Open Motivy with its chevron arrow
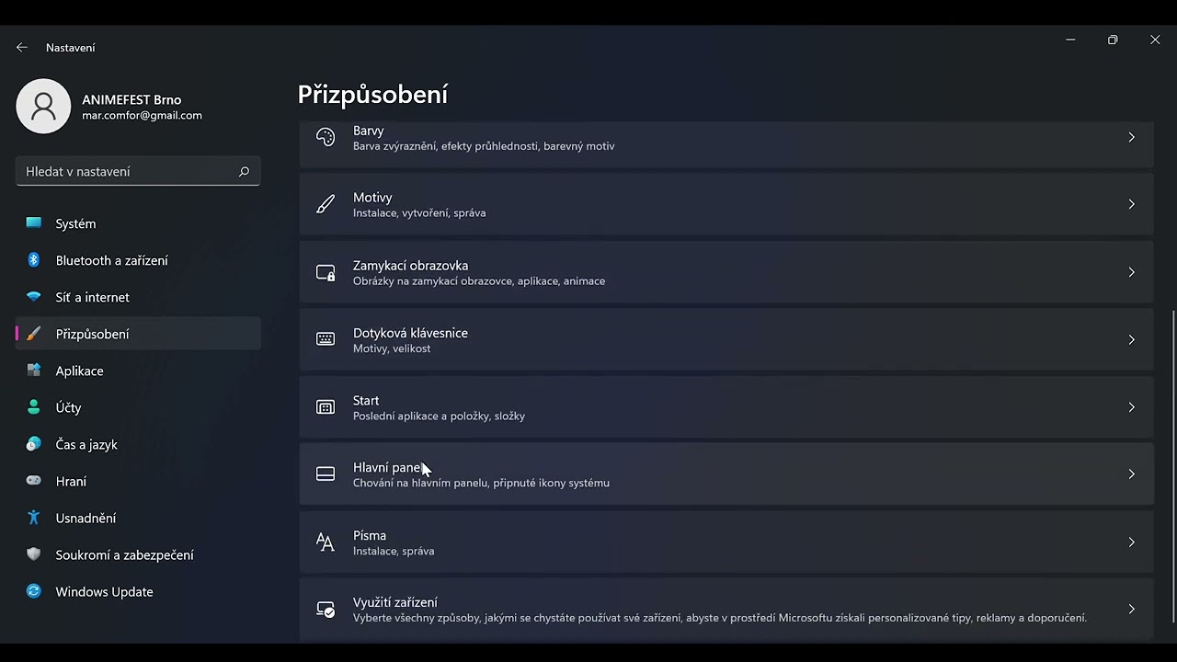This screenshot has height=662, width=1177. 1131,204
